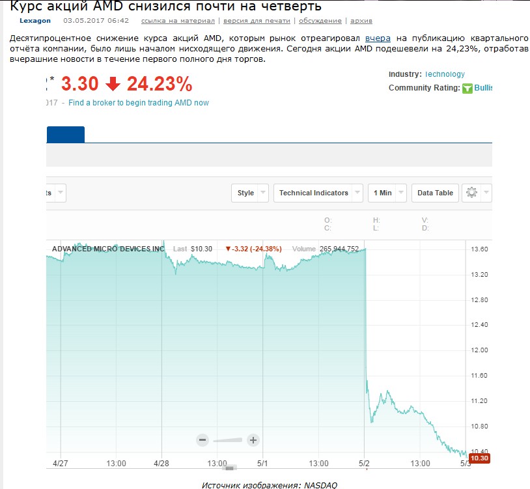Click the Technology industry link

[445, 74]
